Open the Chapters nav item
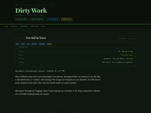 point(24,26)
